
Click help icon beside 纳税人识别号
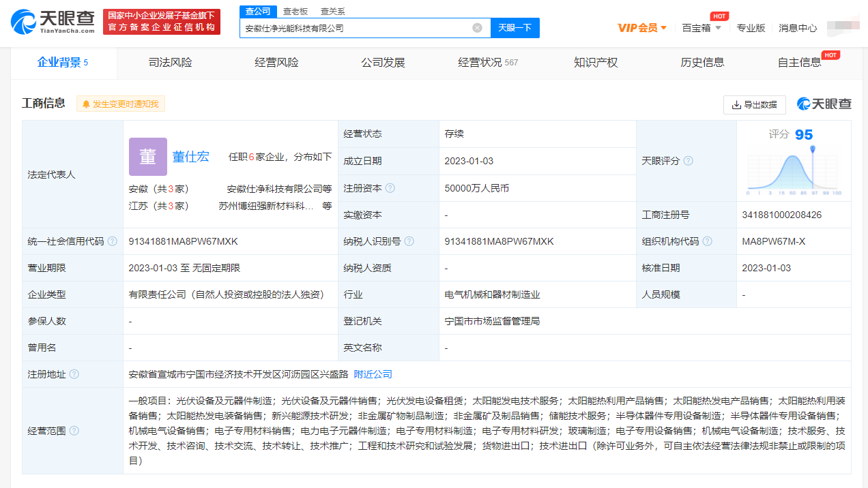[x=409, y=241]
